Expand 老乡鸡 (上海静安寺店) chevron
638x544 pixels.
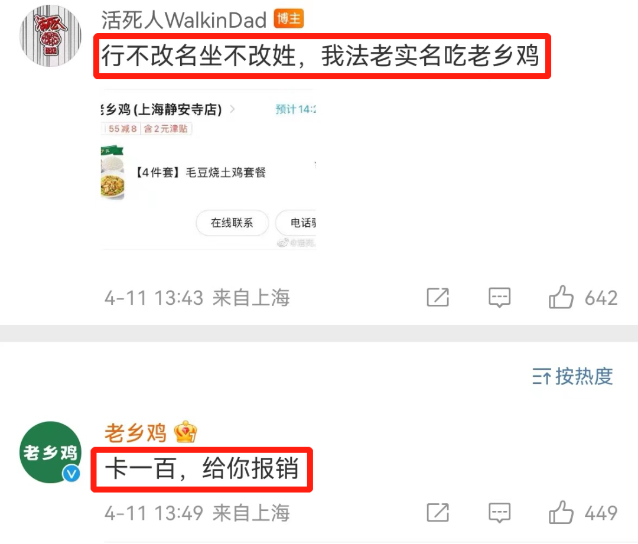tap(232, 109)
